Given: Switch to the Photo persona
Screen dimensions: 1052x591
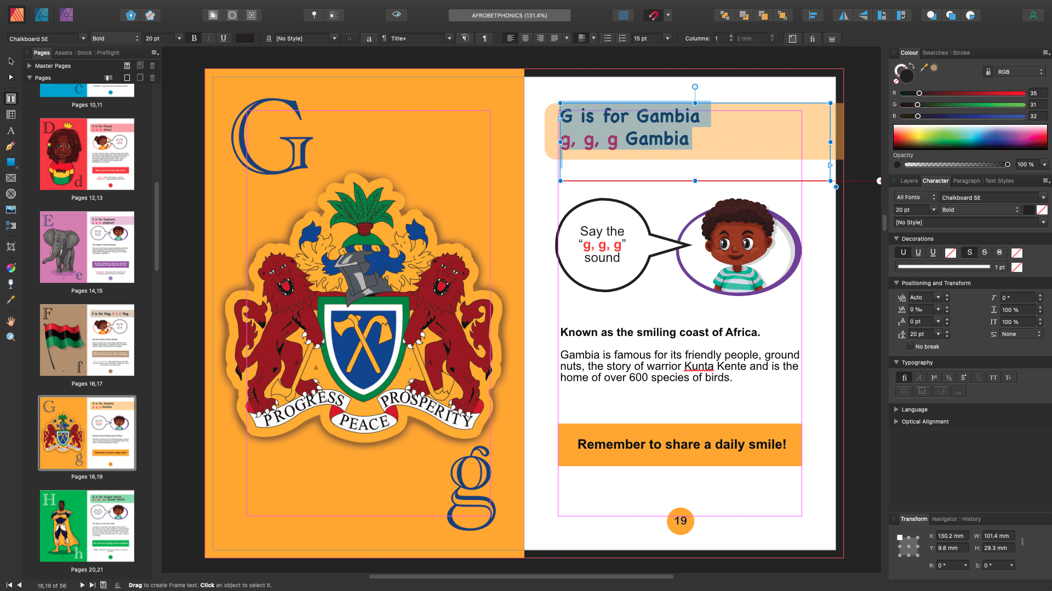Looking at the screenshot, I should coord(66,15).
